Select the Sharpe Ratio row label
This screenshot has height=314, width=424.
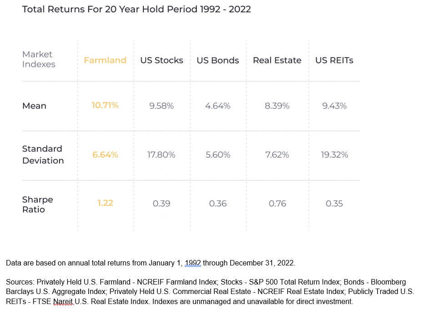[x=38, y=205]
